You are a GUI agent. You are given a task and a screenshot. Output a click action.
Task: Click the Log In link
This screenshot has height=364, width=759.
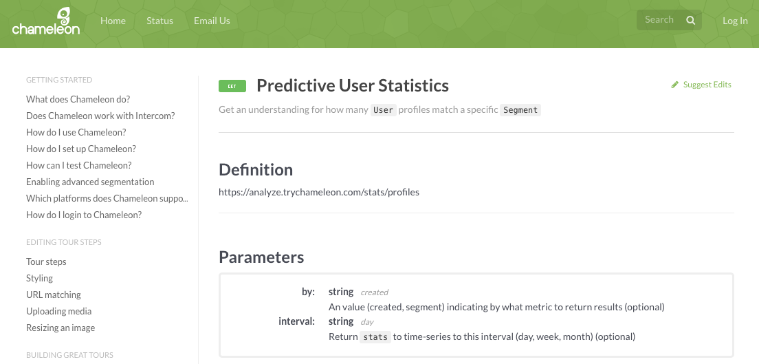click(735, 21)
